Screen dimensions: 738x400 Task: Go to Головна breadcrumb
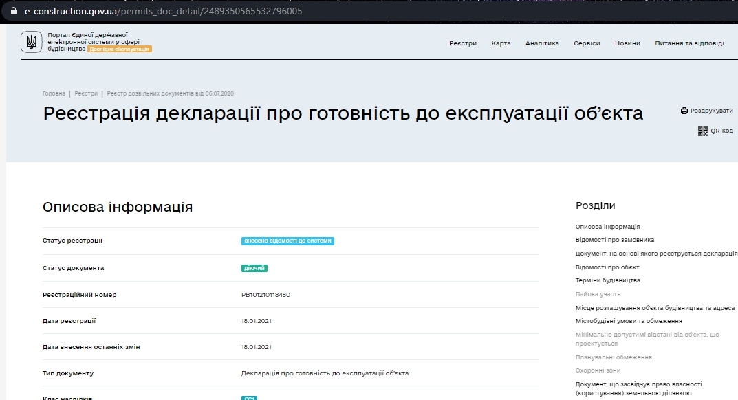coord(54,93)
